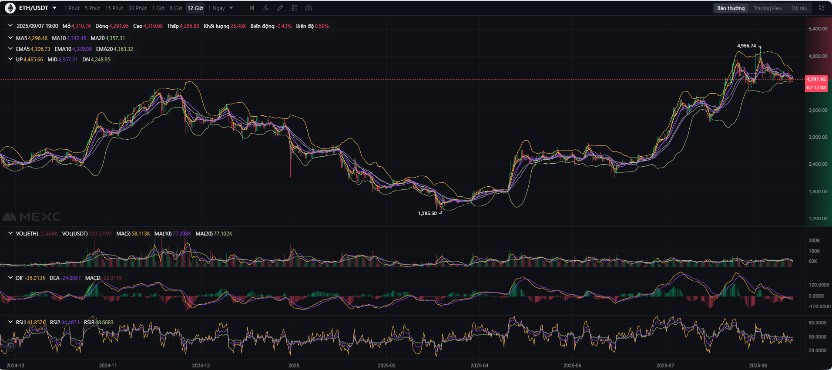The height and width of the screenshot is (370, 832).
Task: Switch to 30 Phút timeframe
Action: pyautogui.click(x=138, y=8)
